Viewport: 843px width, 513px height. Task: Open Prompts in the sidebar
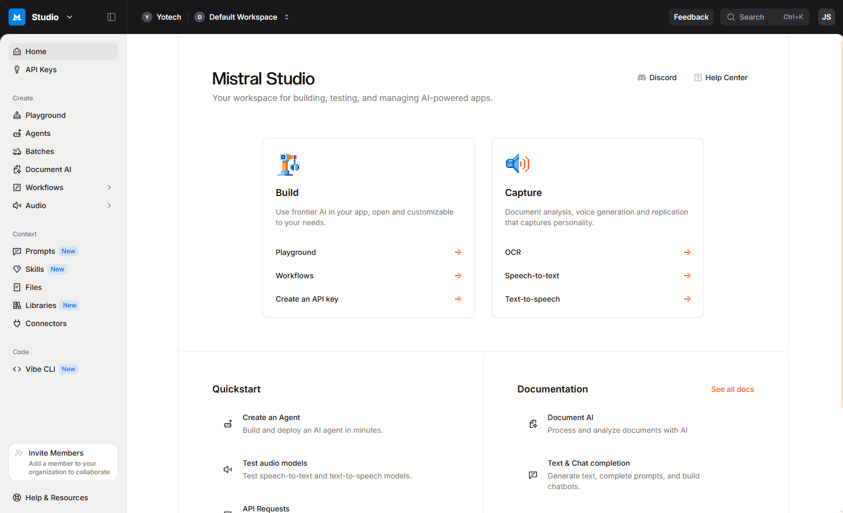click(x=63, y=251)
